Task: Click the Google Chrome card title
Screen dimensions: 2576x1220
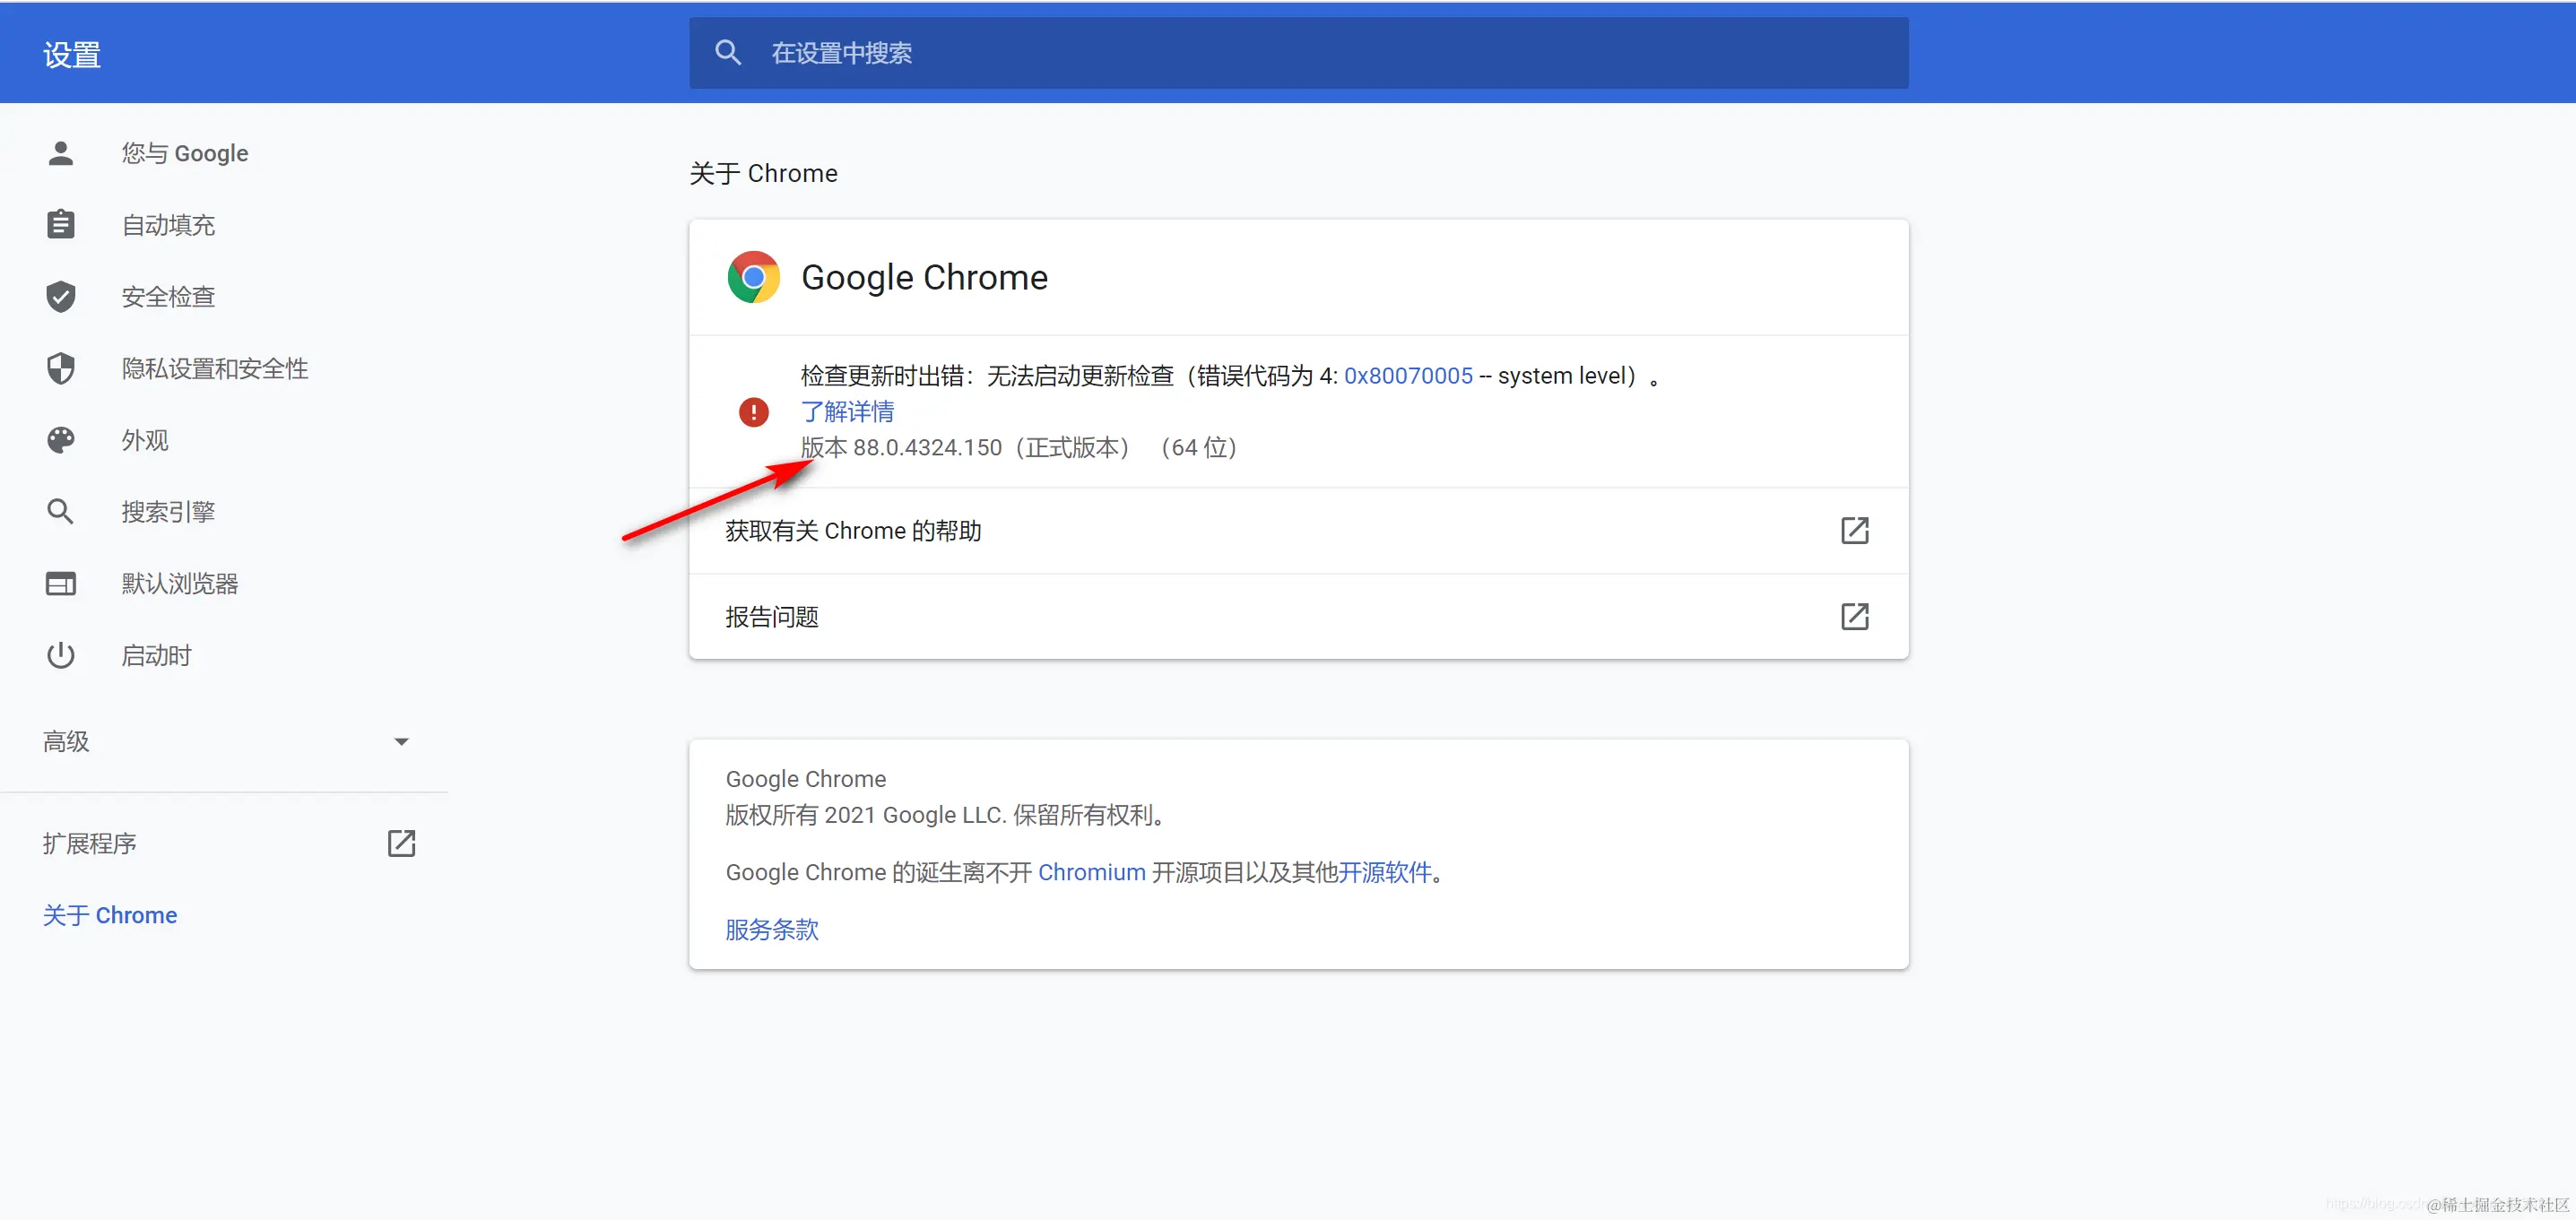Action: (x=924, y=277)
